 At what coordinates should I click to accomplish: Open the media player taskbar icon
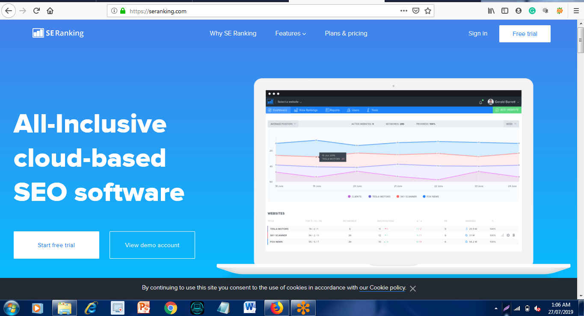click(x=38, y=308)
